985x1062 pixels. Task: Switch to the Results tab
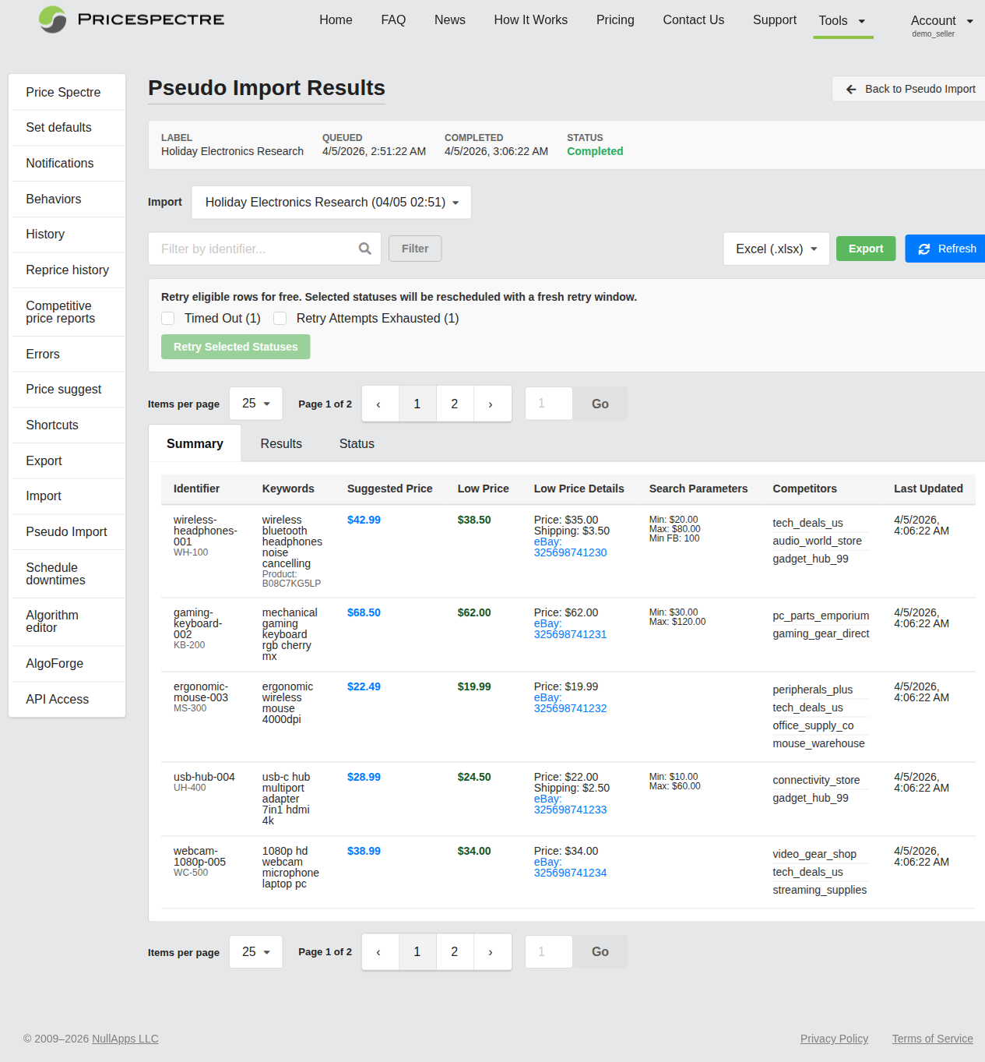point(280,443)
